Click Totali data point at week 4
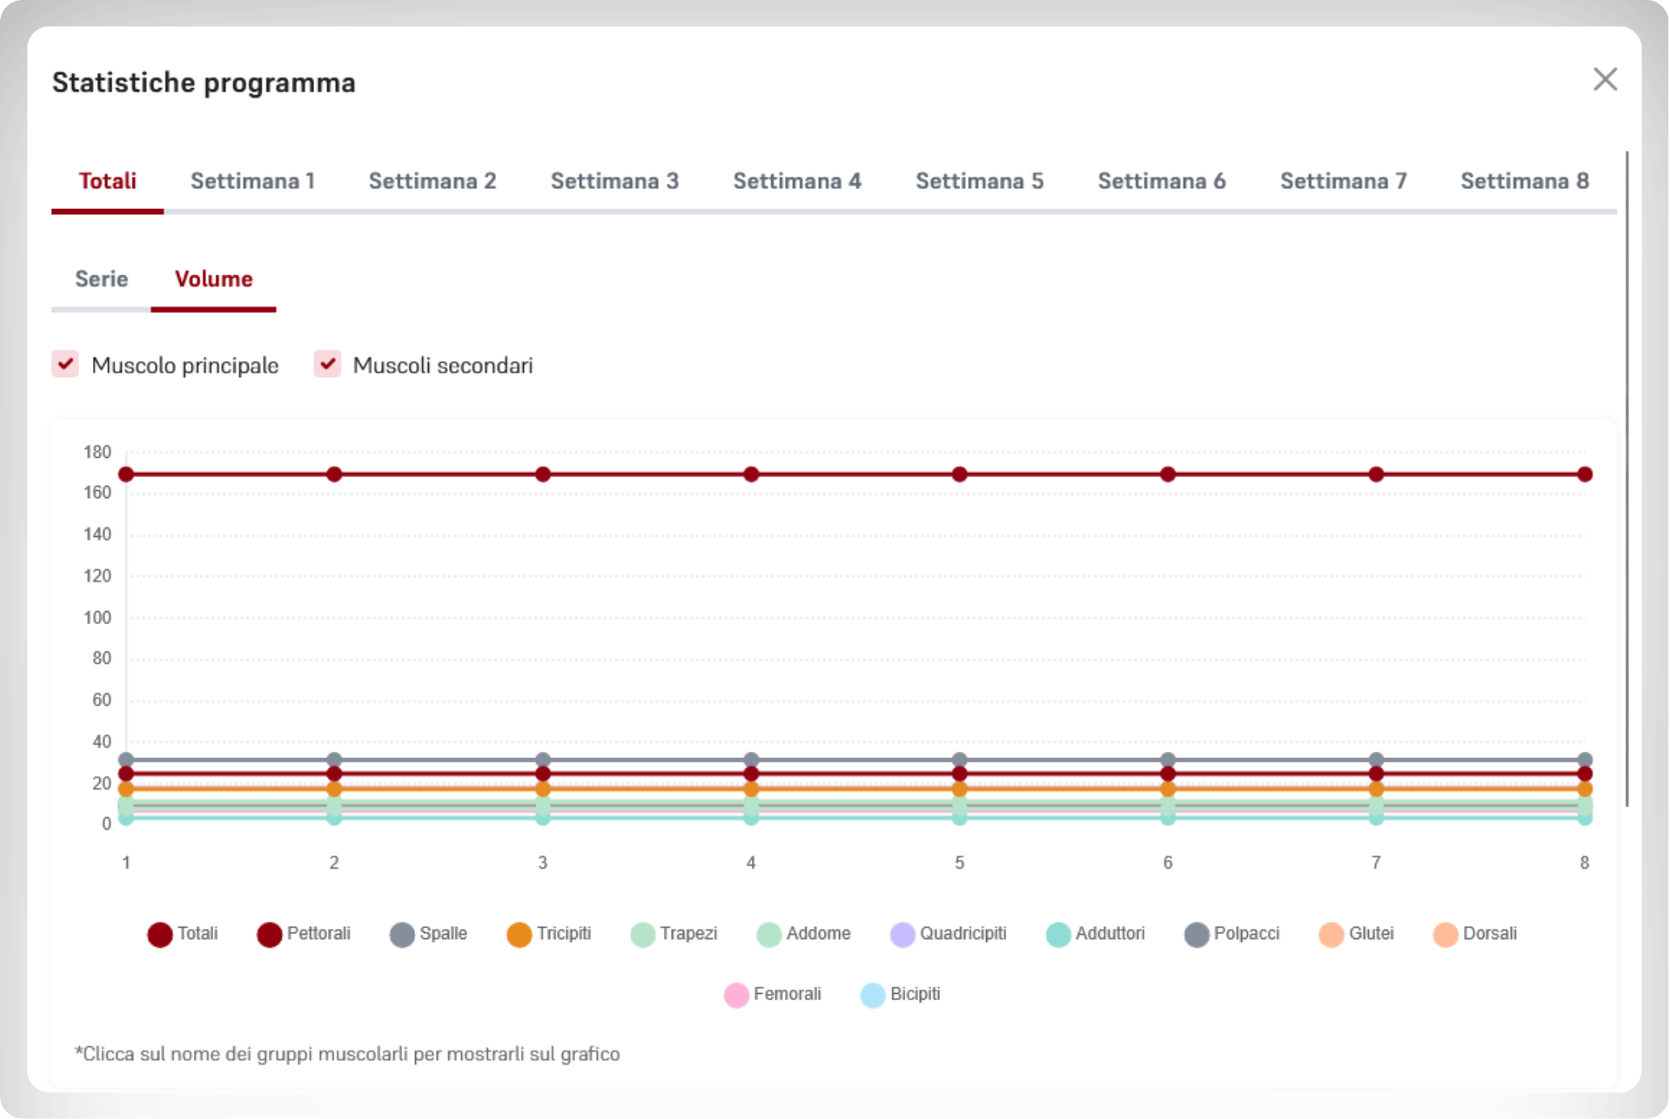This screenshot has width=1670, height=1119. (x=751, y=474)
